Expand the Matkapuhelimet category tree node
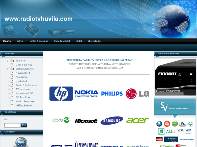197x147 pixels. 8,69
